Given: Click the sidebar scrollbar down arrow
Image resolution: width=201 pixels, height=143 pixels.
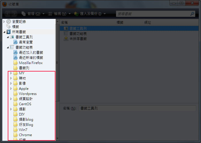Looking at the screenshot, I should tap(57, 138).
